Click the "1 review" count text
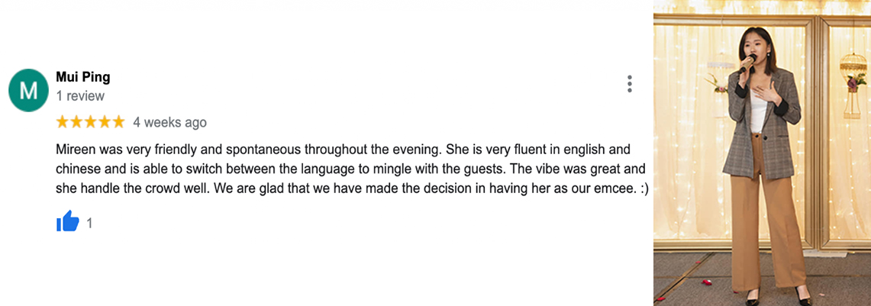Image resolution: width=871 pixels, height=306 pixels. [80, 96]
